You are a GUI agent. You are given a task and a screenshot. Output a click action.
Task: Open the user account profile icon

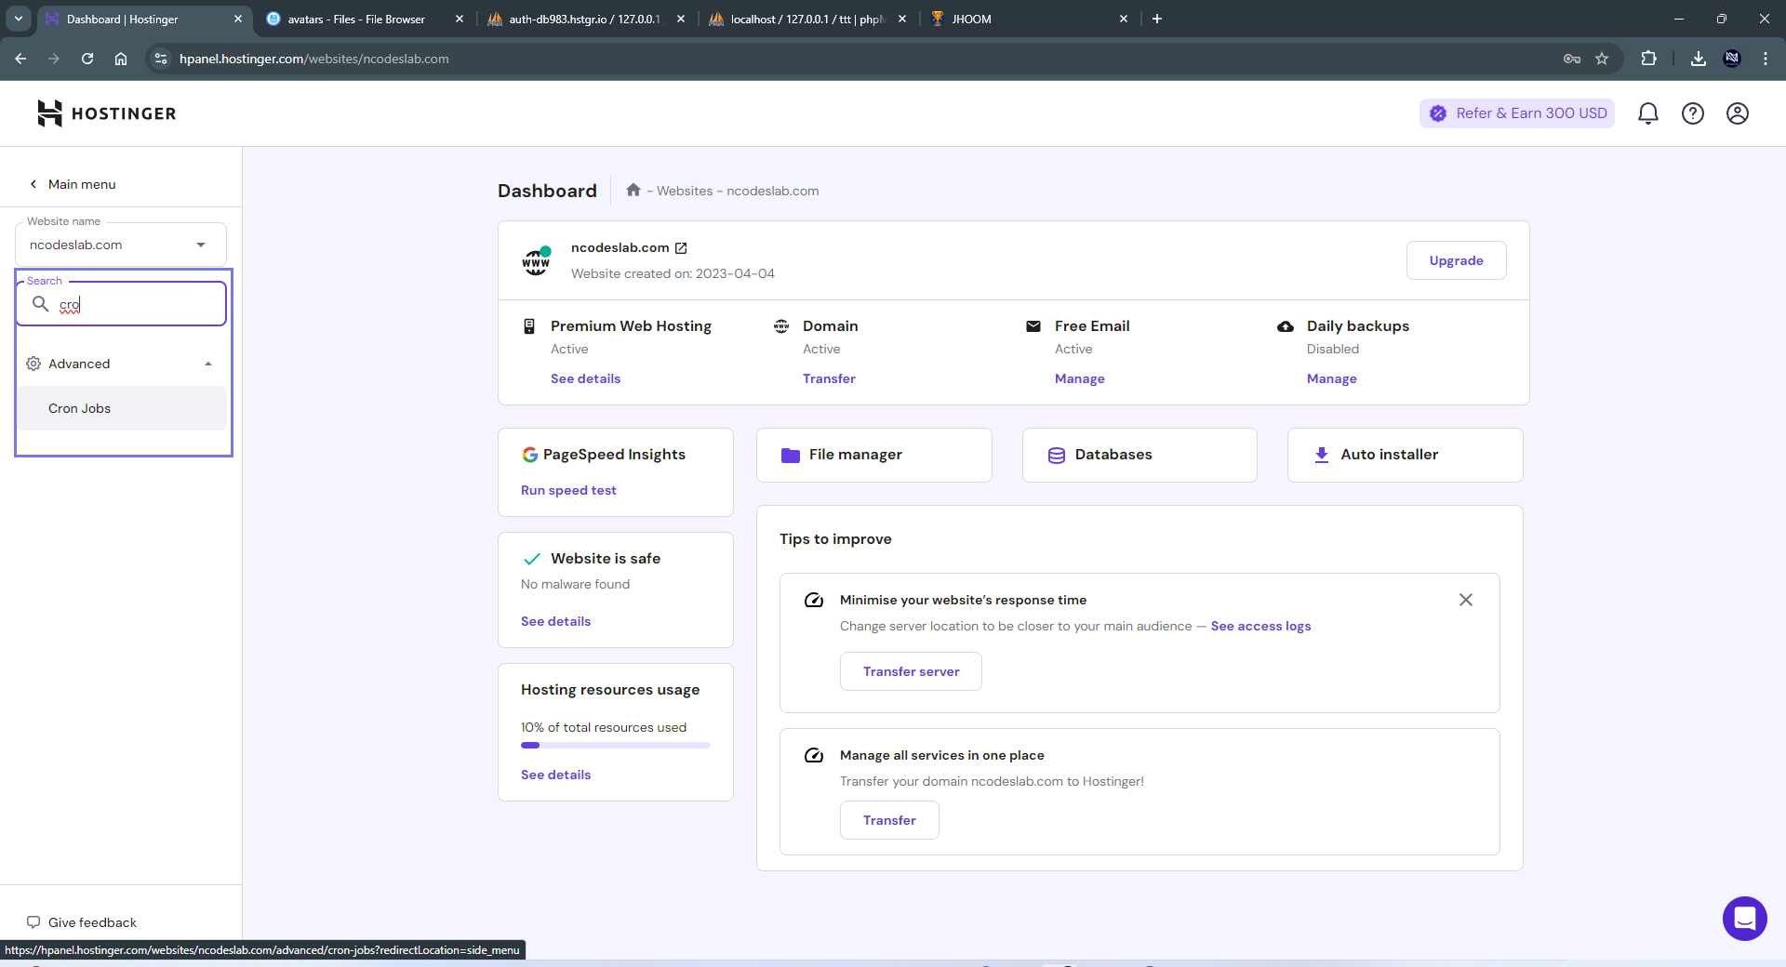coord(1737,113)
